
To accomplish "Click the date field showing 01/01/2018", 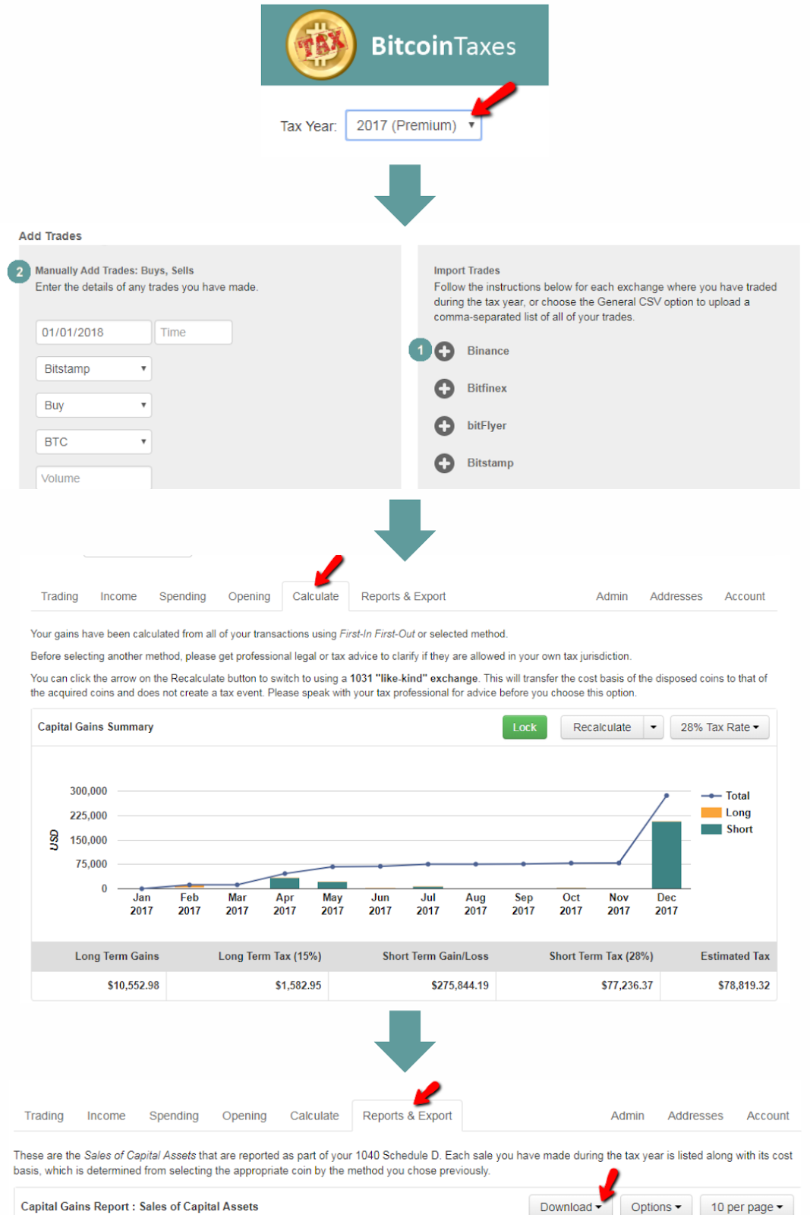I will tap(93, 333).
